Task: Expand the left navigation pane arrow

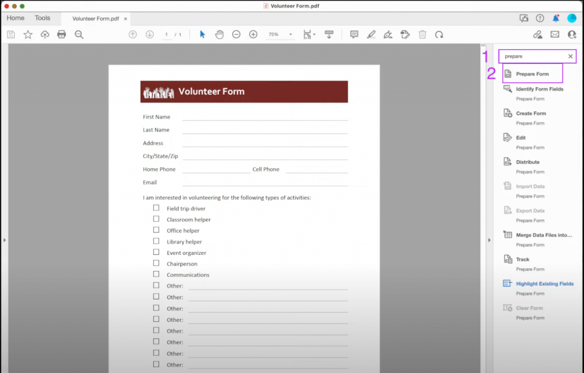Action: tap(4, 240)
